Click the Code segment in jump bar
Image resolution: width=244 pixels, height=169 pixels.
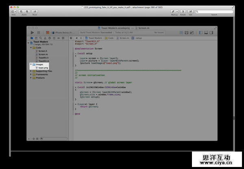111,38
